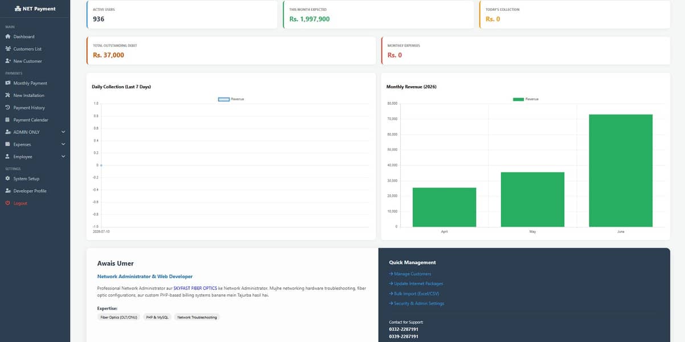685x342 pixels.
Task: Click the 2026-07-10 axis date label
Action: tap(101, 231)
